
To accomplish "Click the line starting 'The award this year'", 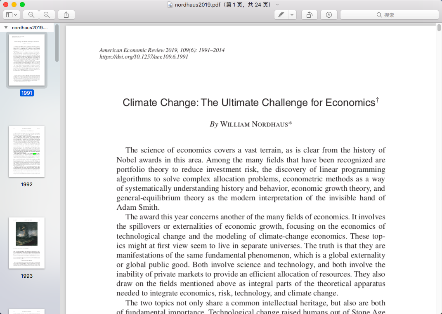I will coord(255,217).
